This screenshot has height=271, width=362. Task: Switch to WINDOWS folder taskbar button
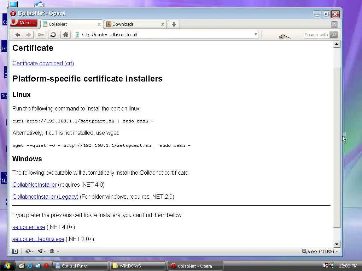pyautogui.click(x=138, y=266)
